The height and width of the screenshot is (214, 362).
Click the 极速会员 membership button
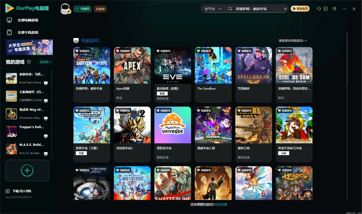(x=300, y=9)
